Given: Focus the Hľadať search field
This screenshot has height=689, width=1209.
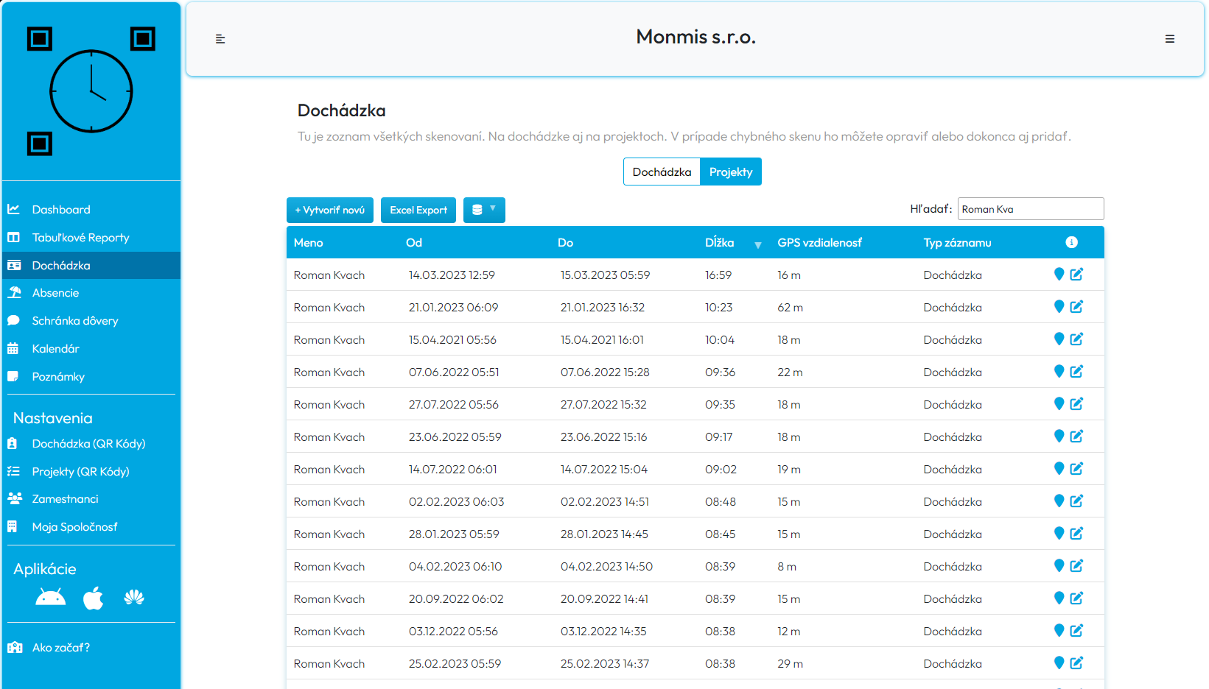Looking at the screenshot, I should (x=1031, y=209).
